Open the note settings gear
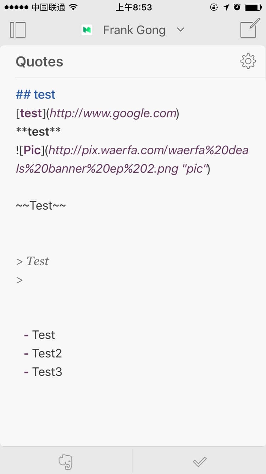 point(248,61)
